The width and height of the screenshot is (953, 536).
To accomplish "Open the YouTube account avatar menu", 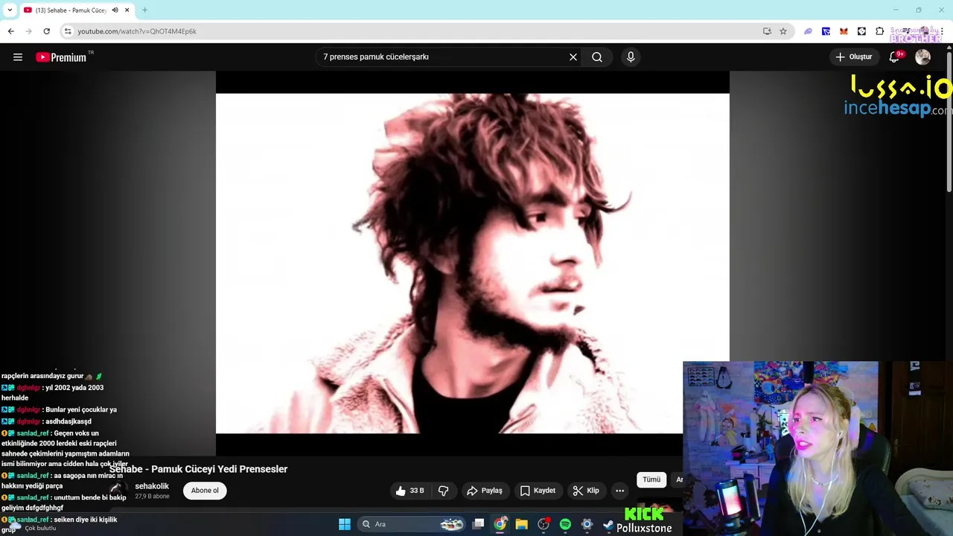I will (x=922, y=57).
